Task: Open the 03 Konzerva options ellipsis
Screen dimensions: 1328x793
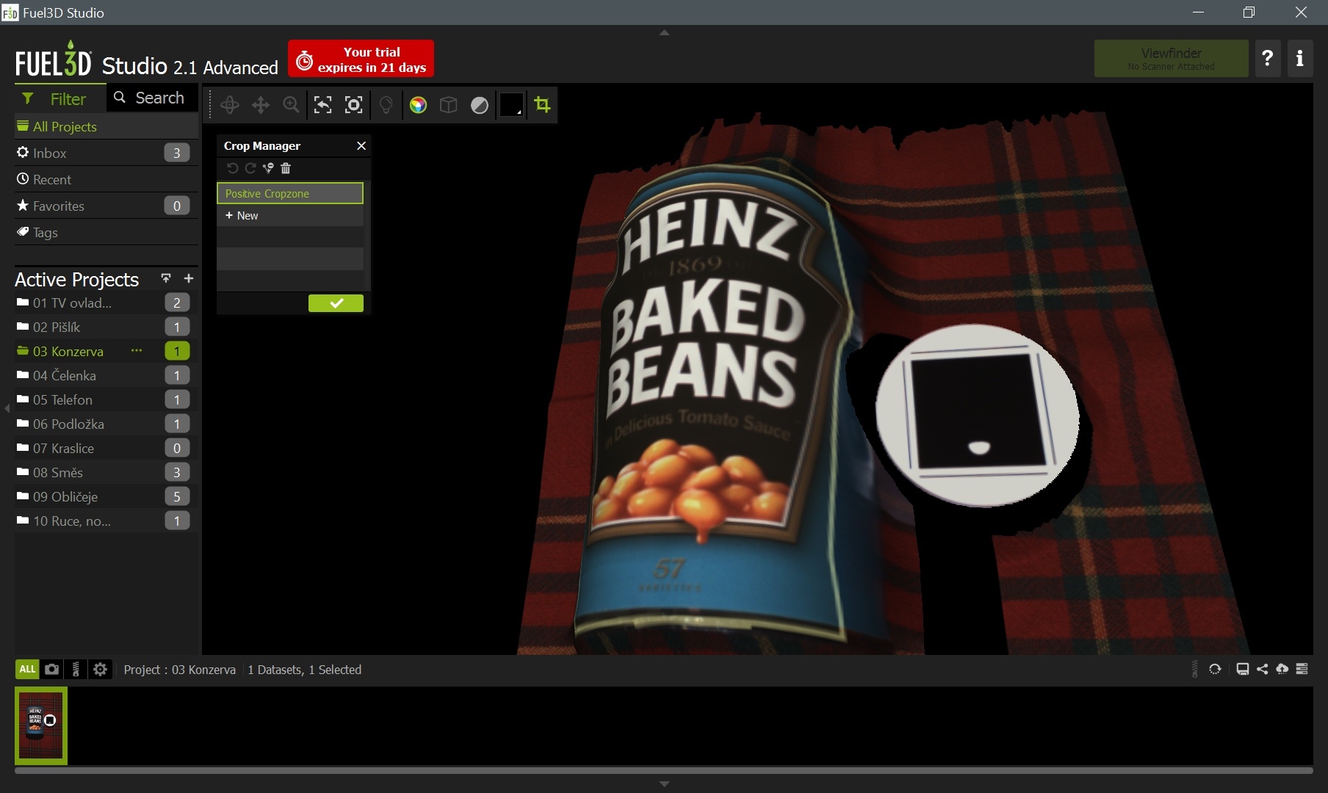Action: 137,350
